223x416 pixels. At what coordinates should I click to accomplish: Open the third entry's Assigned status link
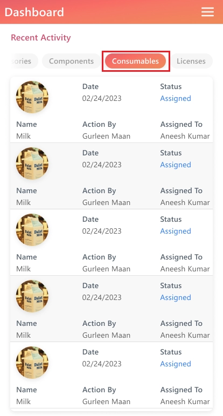coord(176,231)
